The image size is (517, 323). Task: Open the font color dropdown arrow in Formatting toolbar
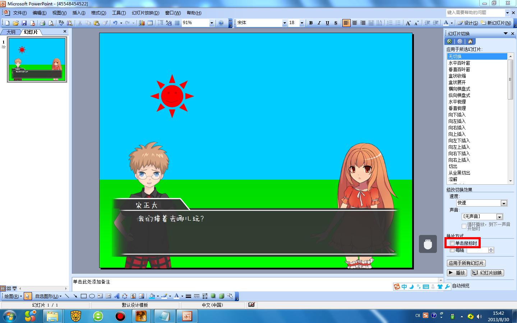click(452, 23)
